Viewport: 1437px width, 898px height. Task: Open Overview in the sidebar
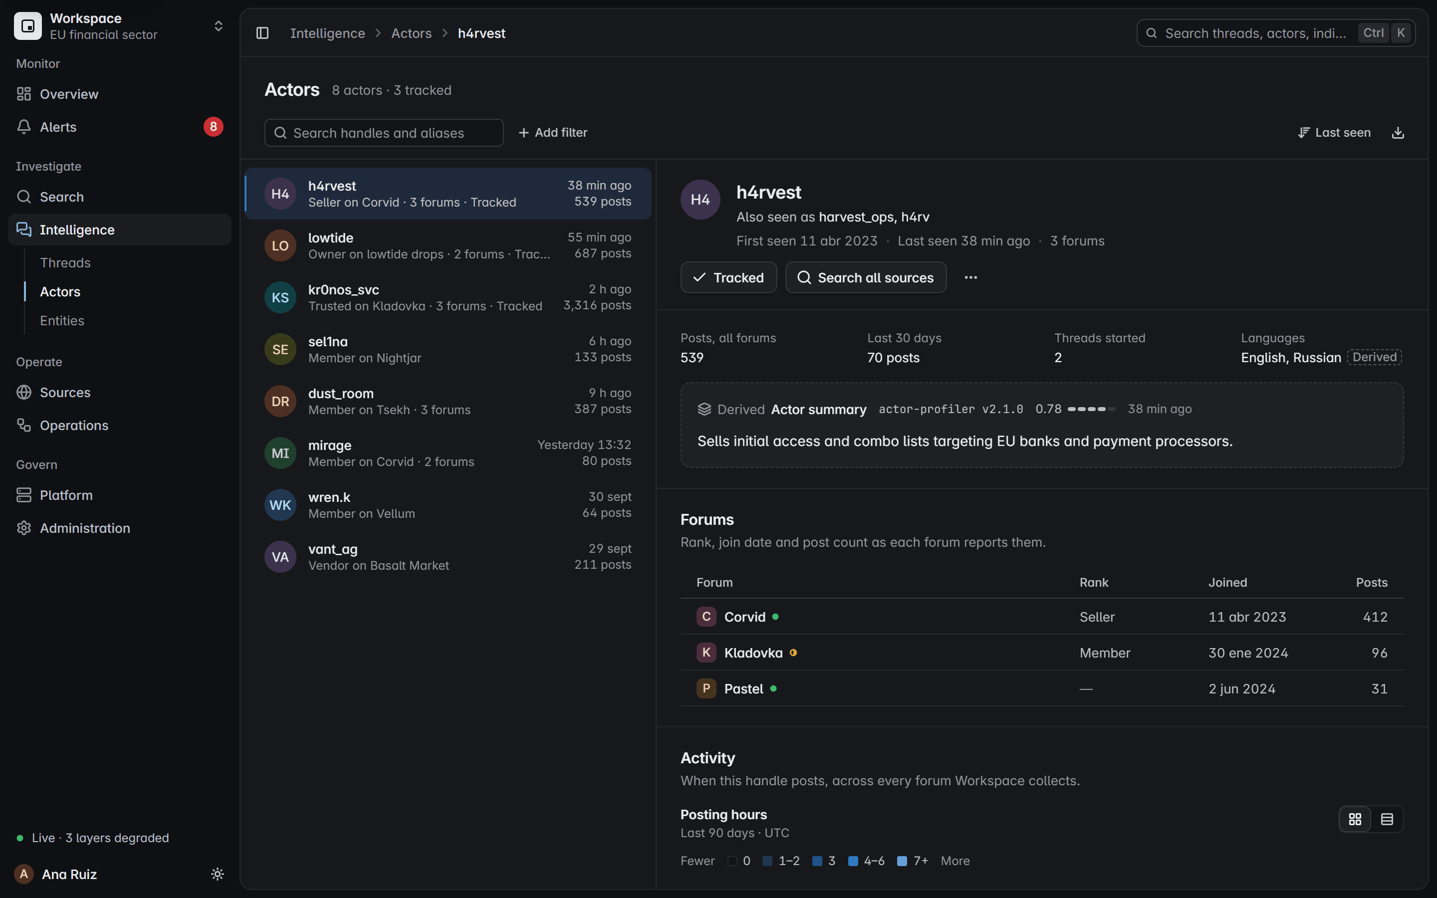click(120, 94)
